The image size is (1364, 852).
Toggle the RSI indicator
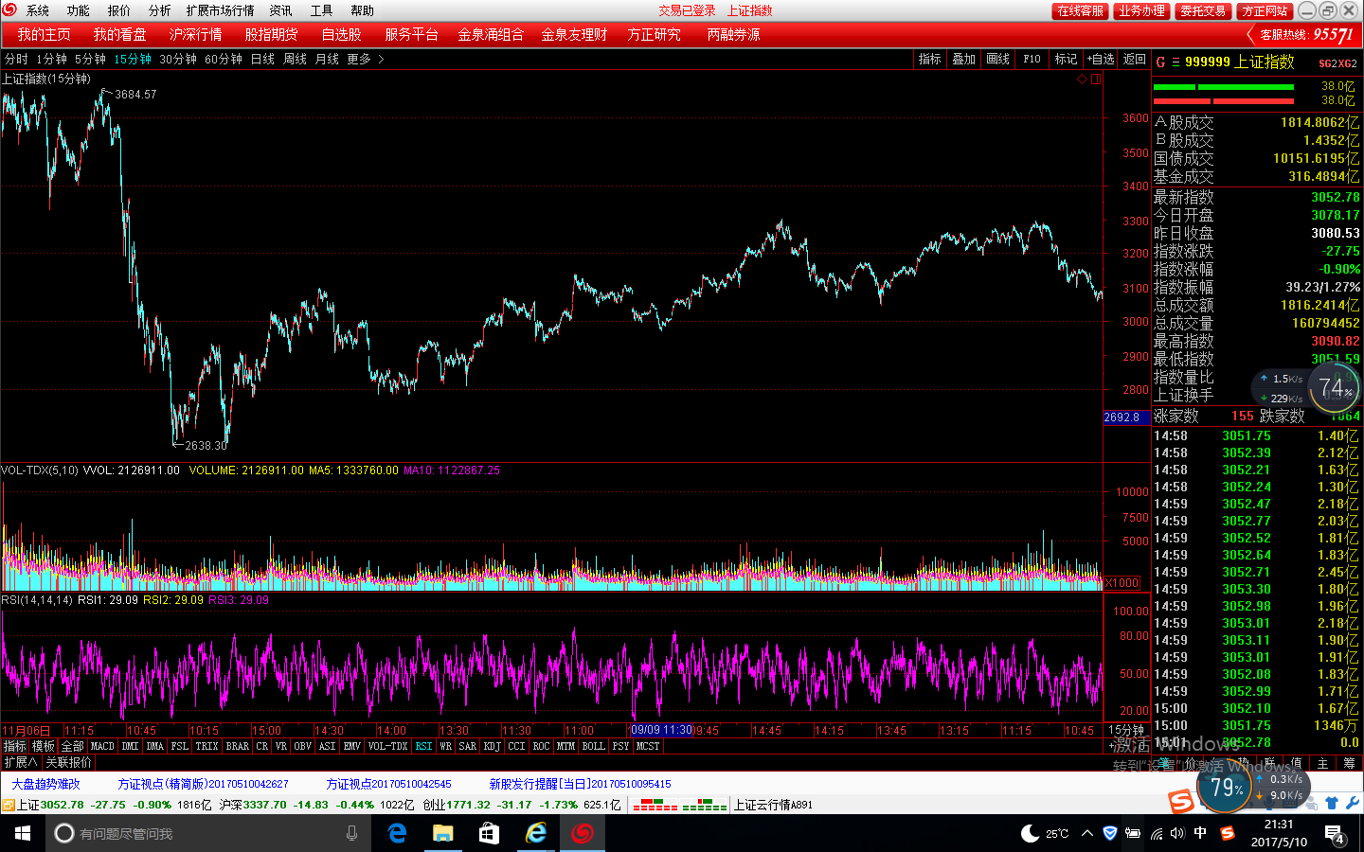pyautogui.click(x=423, y=746)
